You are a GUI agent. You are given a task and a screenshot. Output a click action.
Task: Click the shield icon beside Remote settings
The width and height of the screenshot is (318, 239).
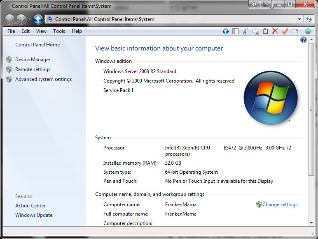[9, 69]
